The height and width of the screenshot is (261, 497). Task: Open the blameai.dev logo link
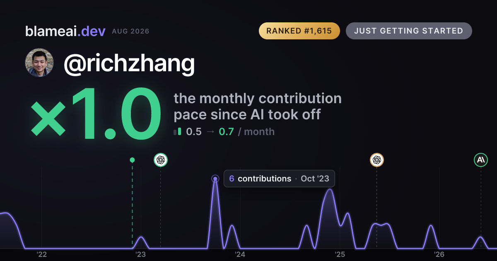click(x=65, y=31)
